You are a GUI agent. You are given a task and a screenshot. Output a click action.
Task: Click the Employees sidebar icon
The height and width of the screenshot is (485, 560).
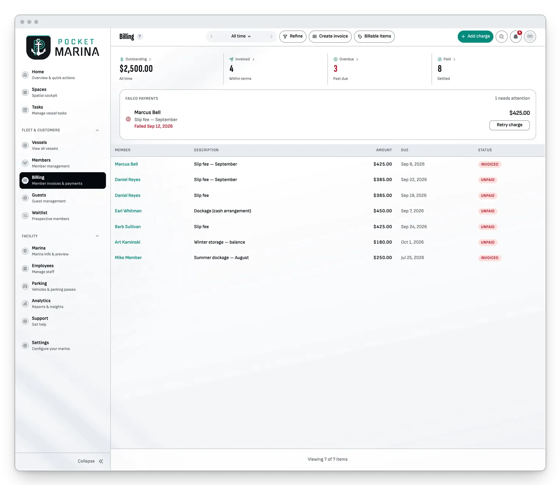(x=25, y=269)
